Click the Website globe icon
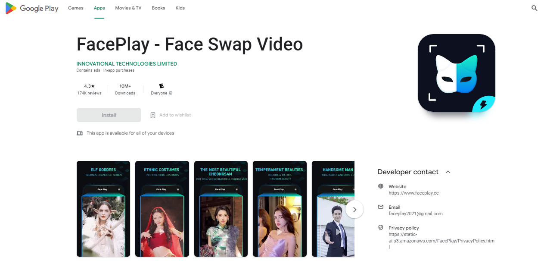This screenshot has width=544, height=261. pyautogui.click(x=380, y=186)
